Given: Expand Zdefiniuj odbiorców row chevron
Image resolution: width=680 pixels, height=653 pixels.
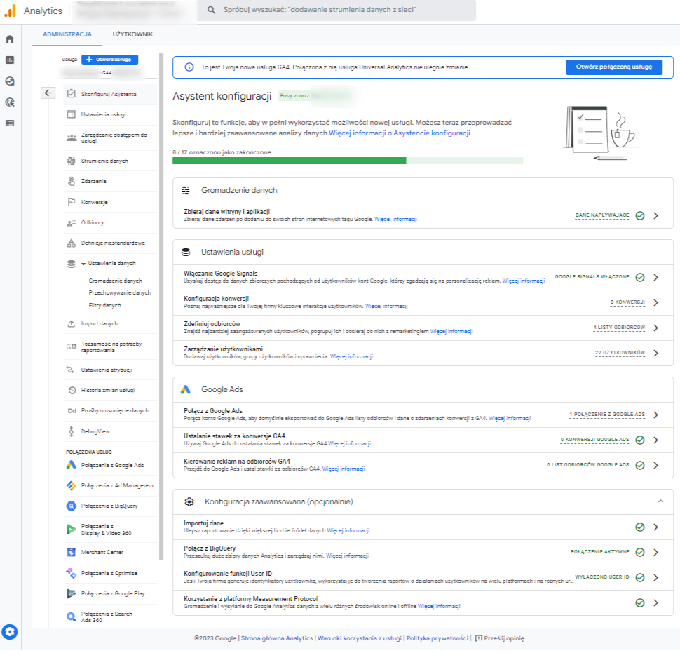Looking at the screenshot, I should point(655,328).
